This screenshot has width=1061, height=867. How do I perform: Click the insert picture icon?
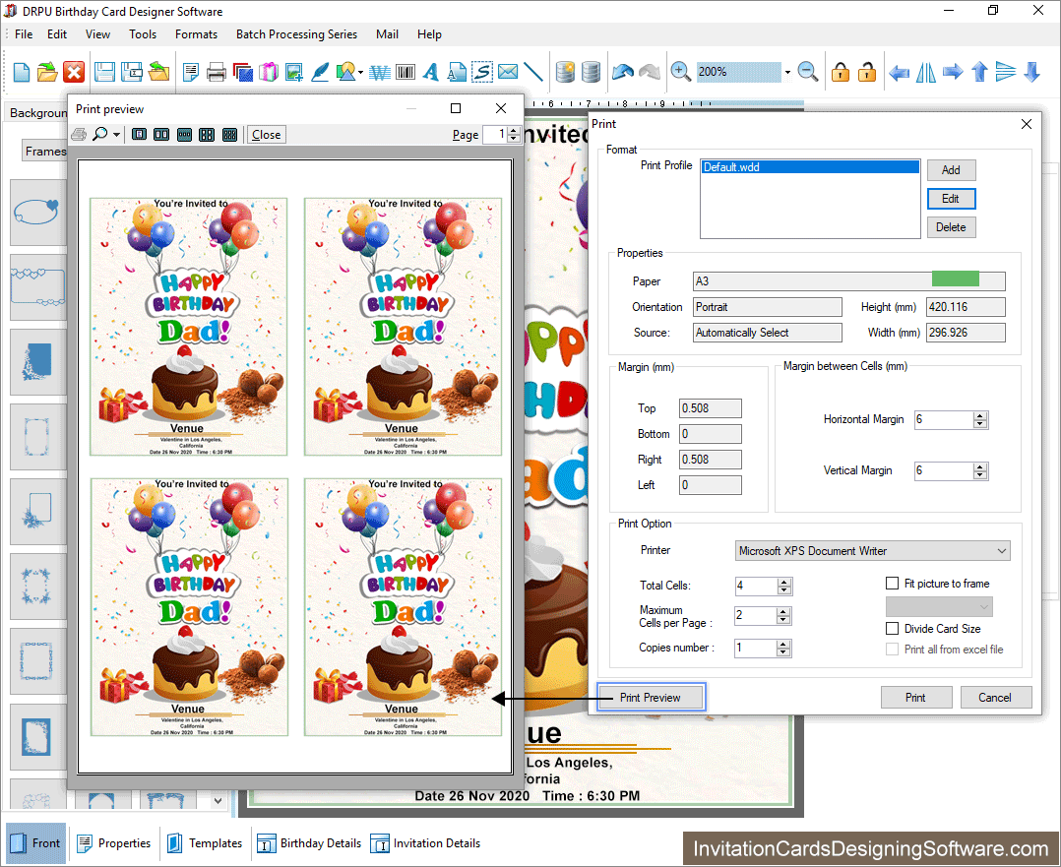(293, 72)
